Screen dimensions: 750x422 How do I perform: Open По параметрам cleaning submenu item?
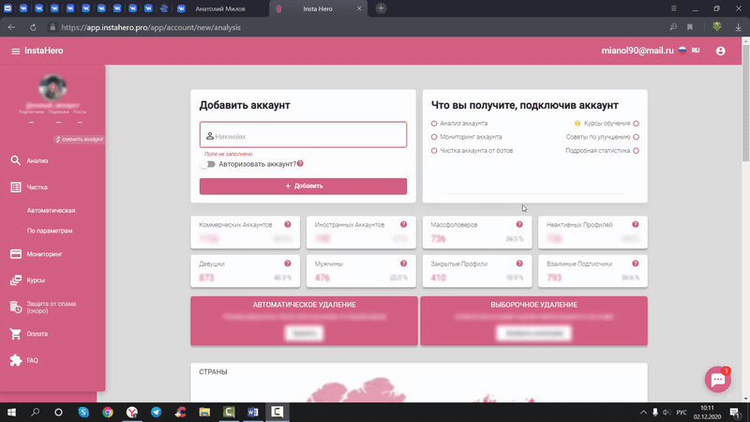[50, 231]
